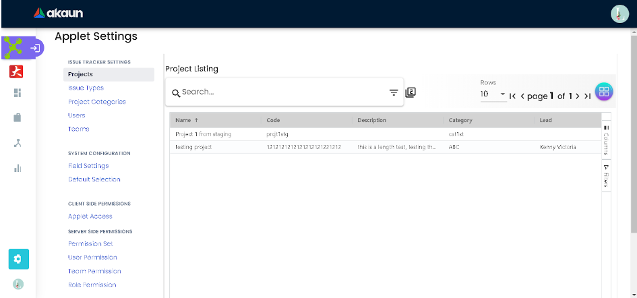The image size is (637, 298).
Task: Open Issue Types settings
Action: tap(86, 88)
